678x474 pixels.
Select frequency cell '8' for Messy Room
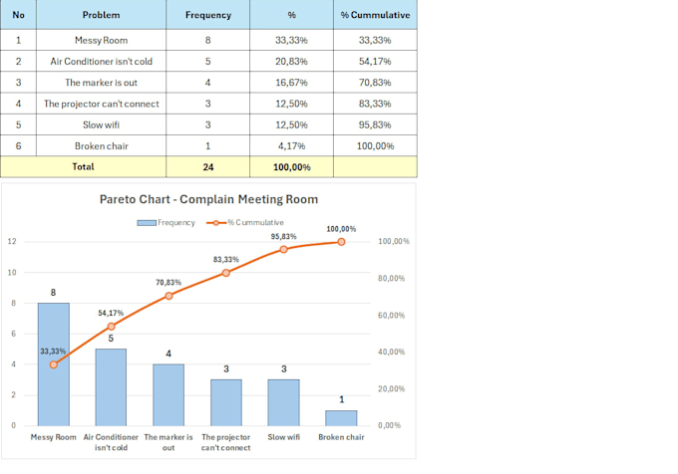tap(208, 40)
